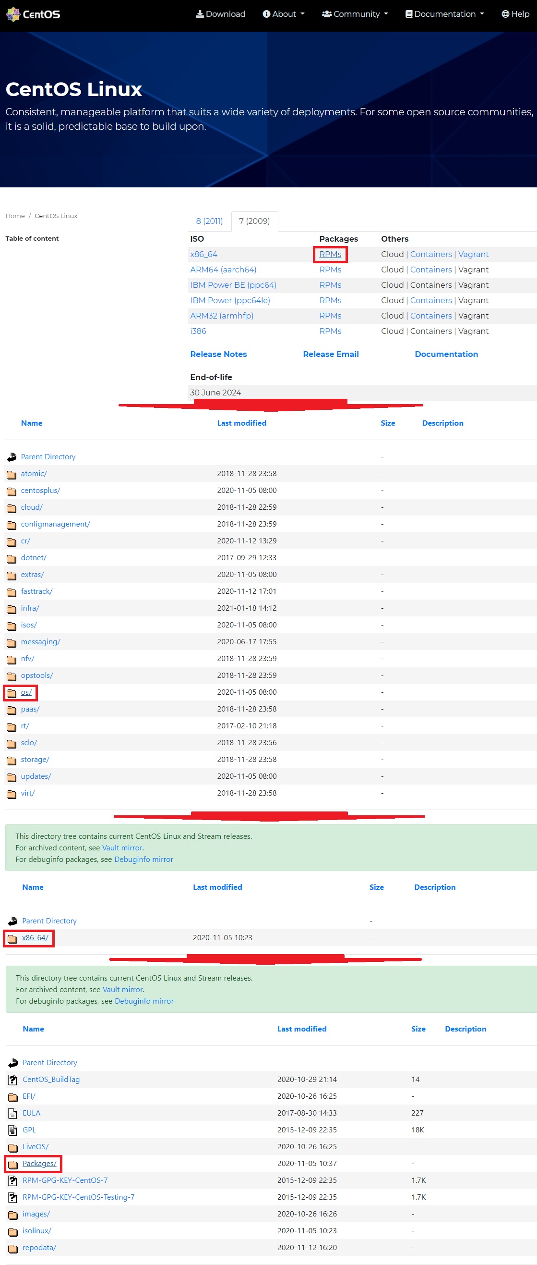Open the Download page
This screenshot has height=1265, width=537.
221,14
